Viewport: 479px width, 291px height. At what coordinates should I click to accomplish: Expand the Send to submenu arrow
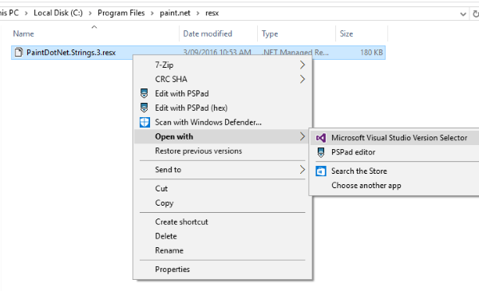[302, 170]
